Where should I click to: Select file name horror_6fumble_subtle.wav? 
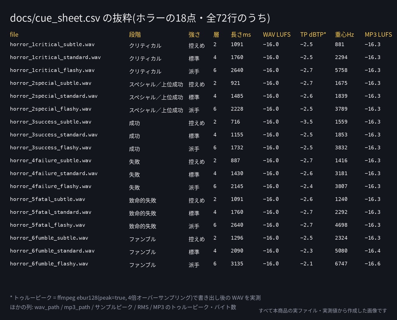49,238
